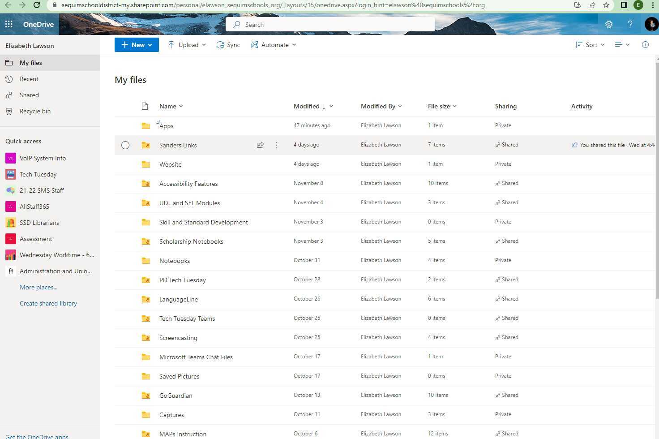Go to Recent in sidebar
The image size is (659, 439).
point(29,79)
